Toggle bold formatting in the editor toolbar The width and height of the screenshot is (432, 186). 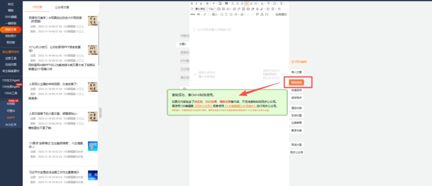(x=192, y=3)
